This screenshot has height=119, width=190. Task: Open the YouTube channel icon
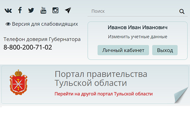pos(43,10)
